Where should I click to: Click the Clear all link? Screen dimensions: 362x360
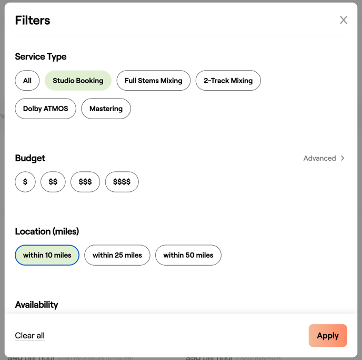click(x=29, y=336)
